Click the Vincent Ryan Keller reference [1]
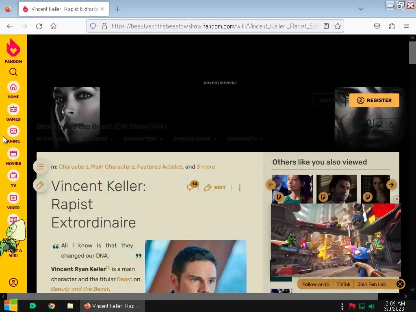The height and width of the screenshot is (312, 416). click(108, 267)
